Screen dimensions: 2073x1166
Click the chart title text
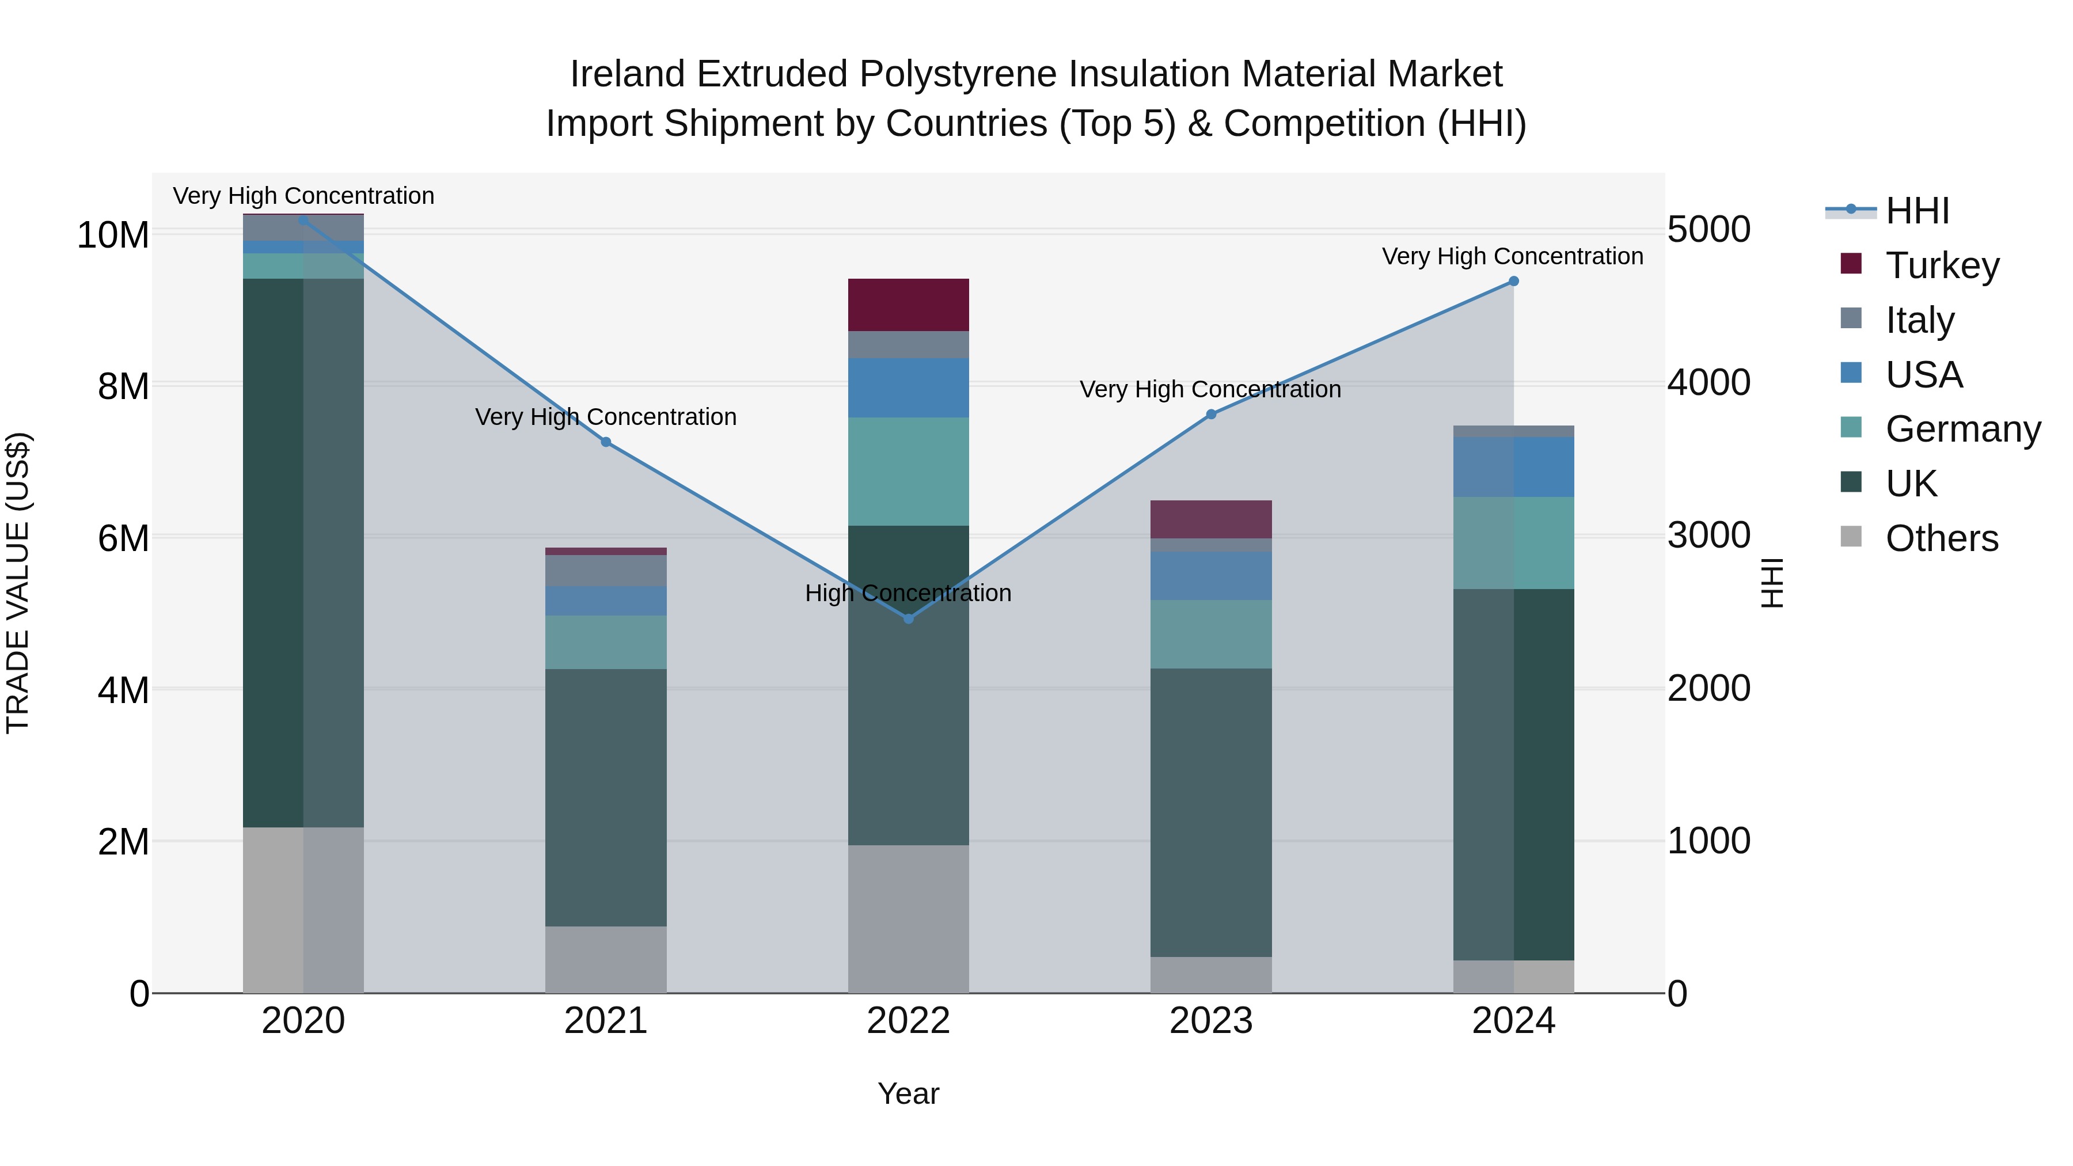[1036, 98]
